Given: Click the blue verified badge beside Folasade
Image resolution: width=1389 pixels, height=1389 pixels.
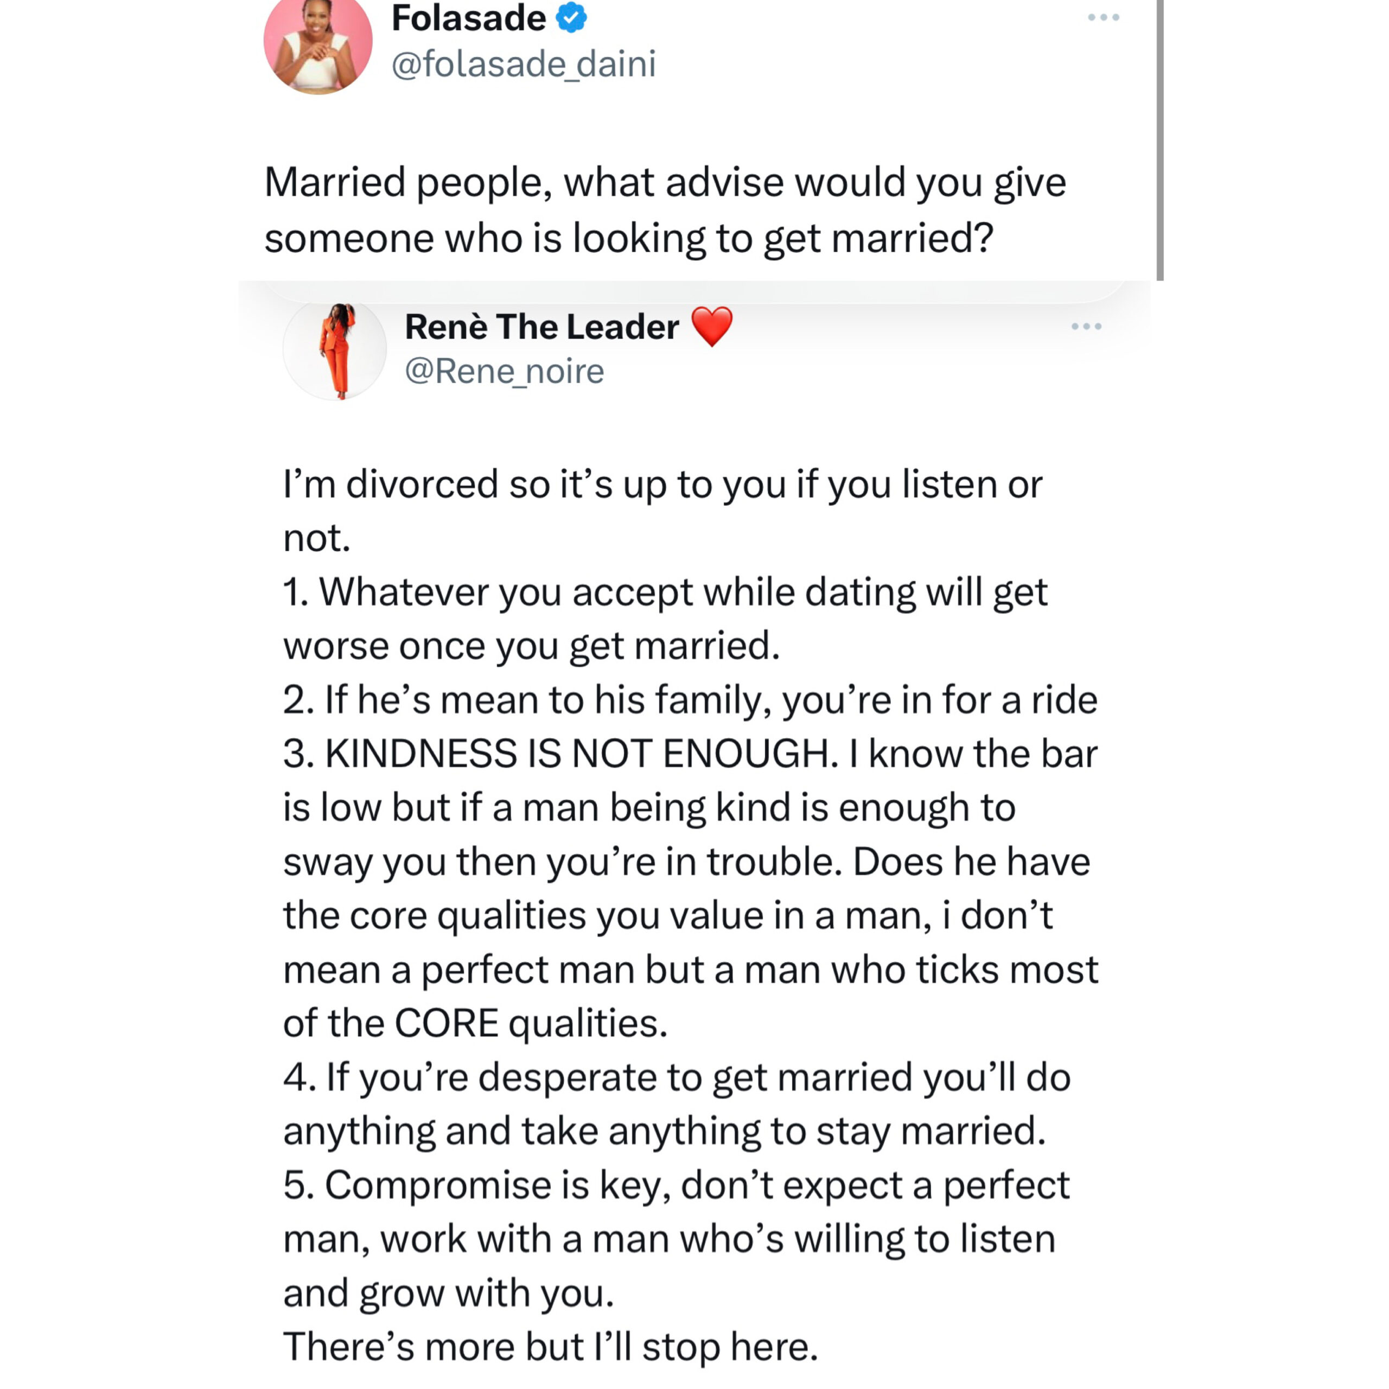Looking at the screenshot, I should pos(571,17).
